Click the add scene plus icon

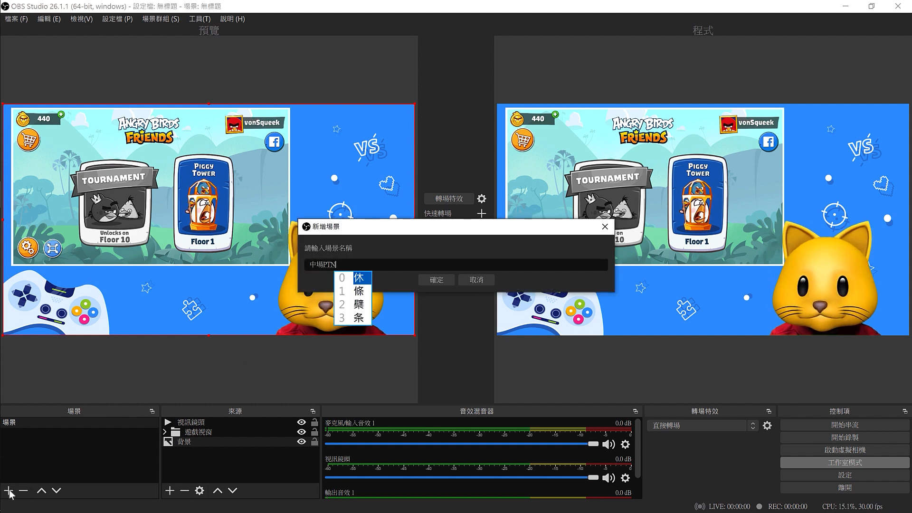click(x=8, y=490)
